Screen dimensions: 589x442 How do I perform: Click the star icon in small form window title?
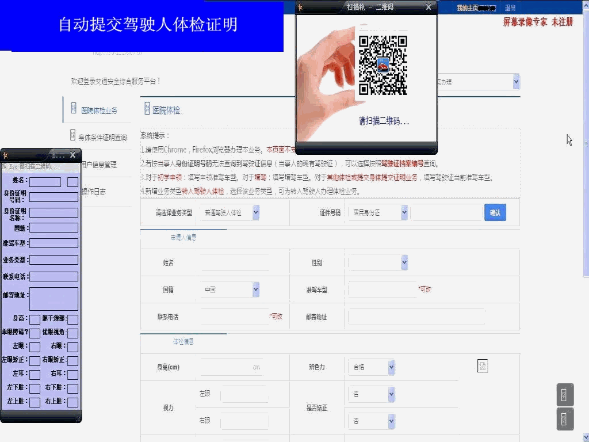pyautogui.click(x=5, y=155)
